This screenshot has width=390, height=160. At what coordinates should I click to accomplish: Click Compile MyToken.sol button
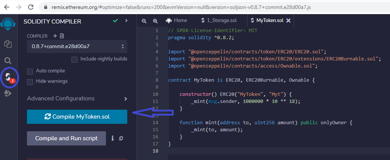tap(77, 117)
